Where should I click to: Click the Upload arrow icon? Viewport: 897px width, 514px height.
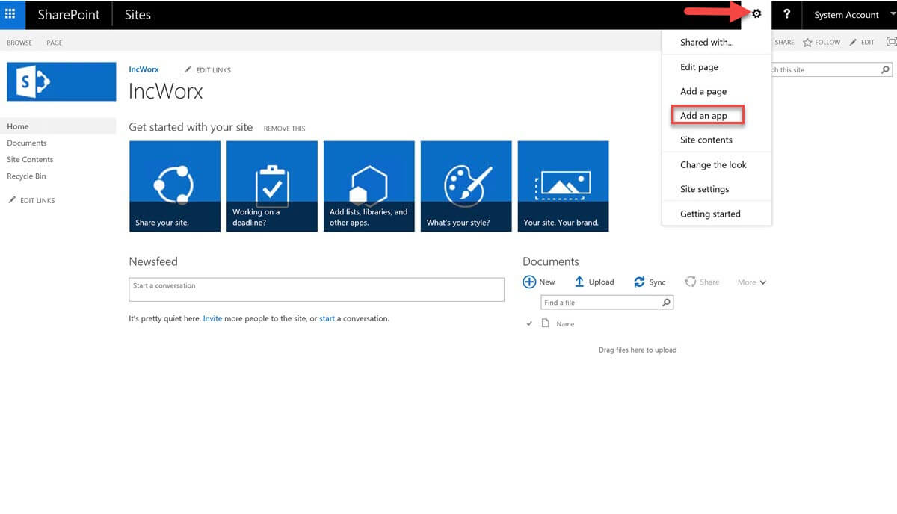(x=579, y=282)
